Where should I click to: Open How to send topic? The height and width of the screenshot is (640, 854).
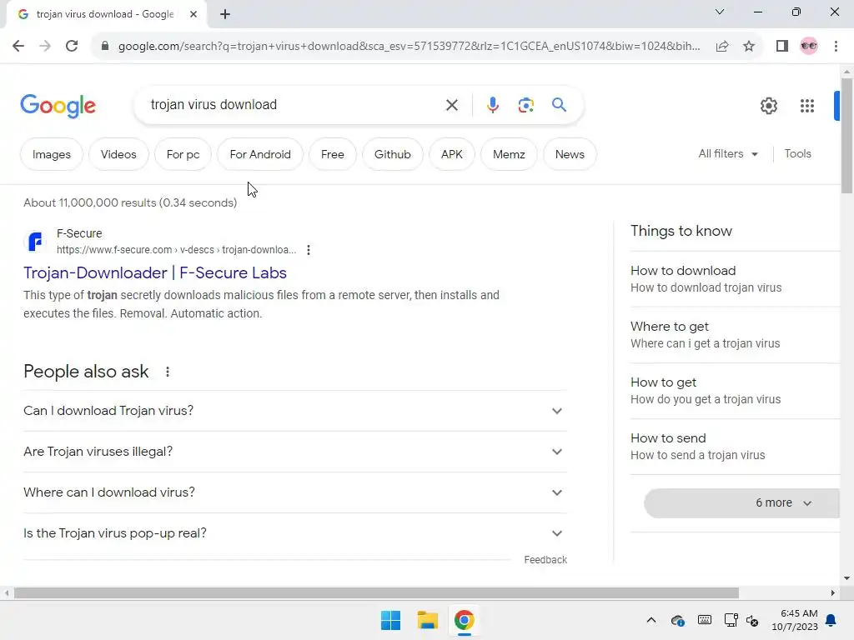(x=735, y=447)
